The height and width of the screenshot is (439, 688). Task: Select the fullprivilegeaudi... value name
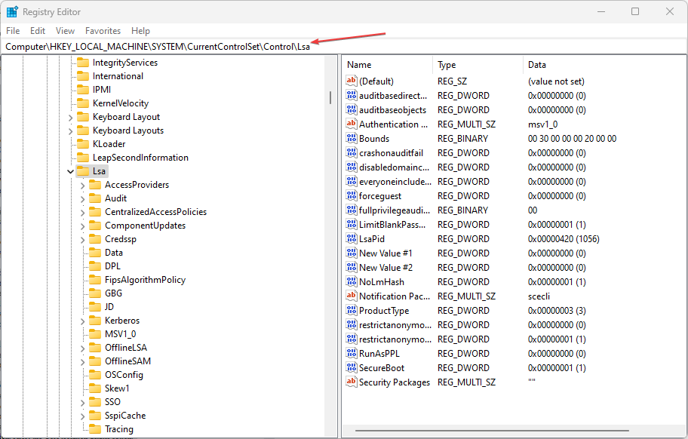coord(395,210)
